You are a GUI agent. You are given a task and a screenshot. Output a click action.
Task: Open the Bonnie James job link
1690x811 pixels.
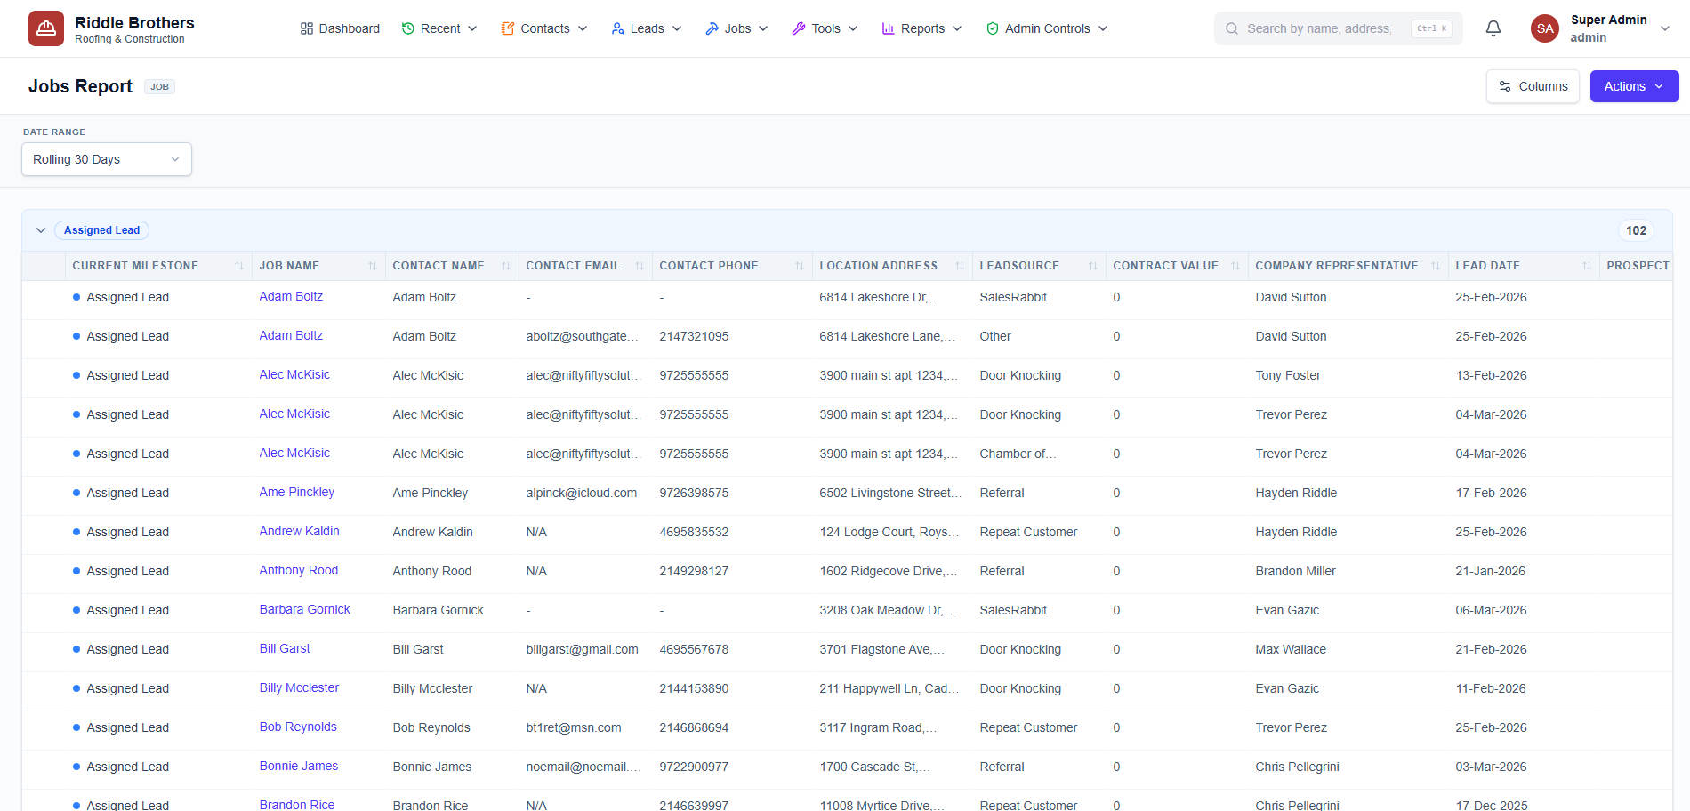click(x=298, y=766)
